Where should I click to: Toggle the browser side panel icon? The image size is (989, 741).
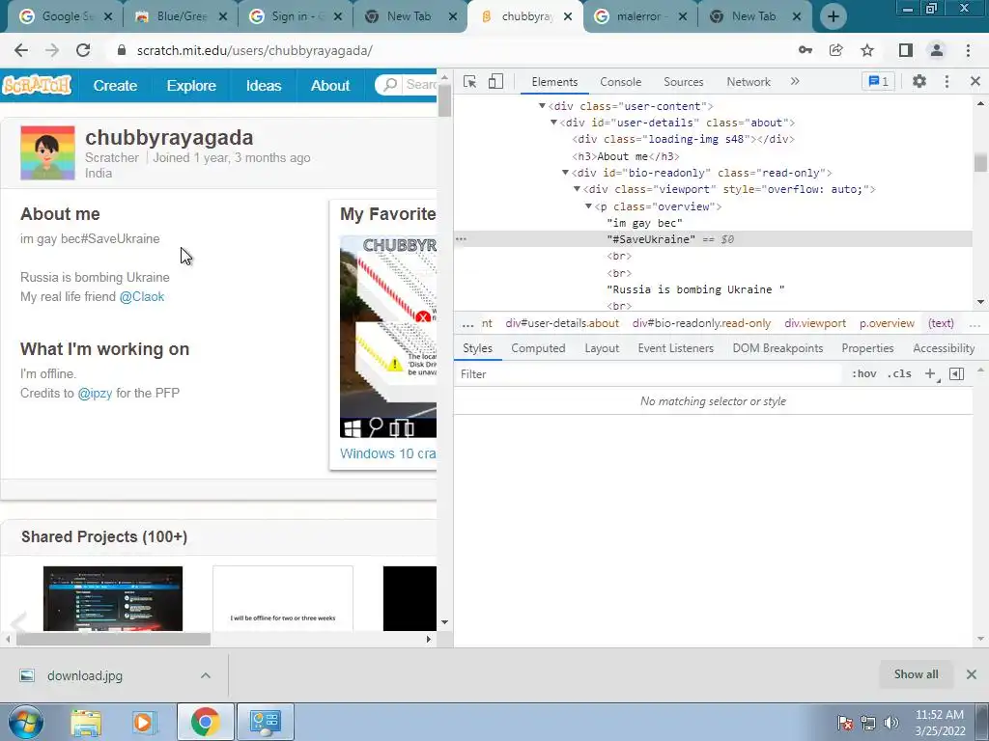click(905, 50)
